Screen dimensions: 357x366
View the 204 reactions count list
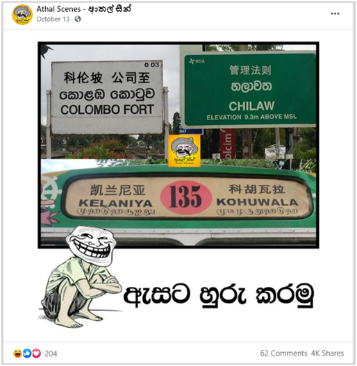coord(51,353)
